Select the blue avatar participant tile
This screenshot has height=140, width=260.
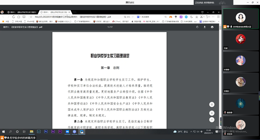click(x=241, y=104)
